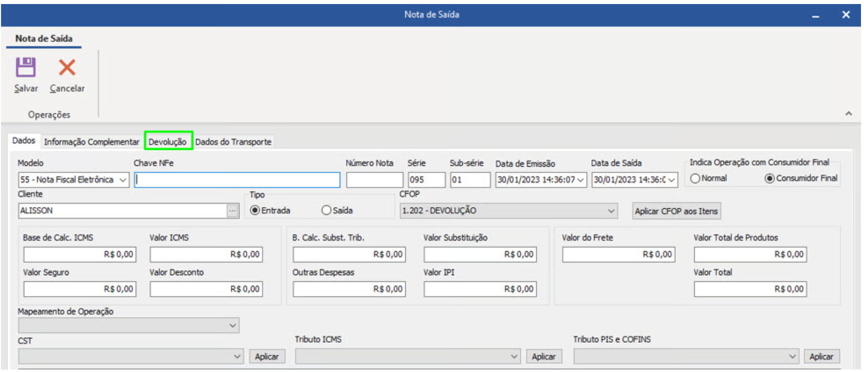Click the red Cancelar X icon
Image resolution: width=864 pixels, height=372 pixels.
(x=67, y=68)
